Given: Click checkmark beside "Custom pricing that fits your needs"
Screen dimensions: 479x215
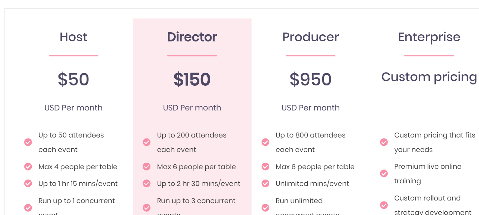Looking at the screenshot, I should pos(384,142).
